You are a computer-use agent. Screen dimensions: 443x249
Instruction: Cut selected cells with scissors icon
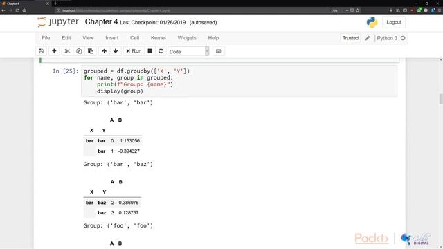[x=67, y=51]
